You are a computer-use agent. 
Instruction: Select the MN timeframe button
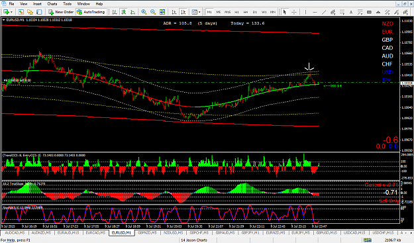[273, 12]
